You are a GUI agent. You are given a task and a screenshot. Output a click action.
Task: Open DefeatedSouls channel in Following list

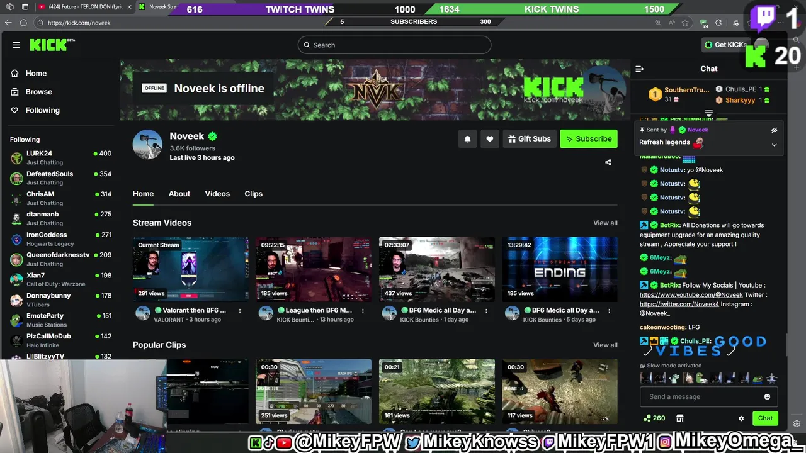[x=60, y=178]
